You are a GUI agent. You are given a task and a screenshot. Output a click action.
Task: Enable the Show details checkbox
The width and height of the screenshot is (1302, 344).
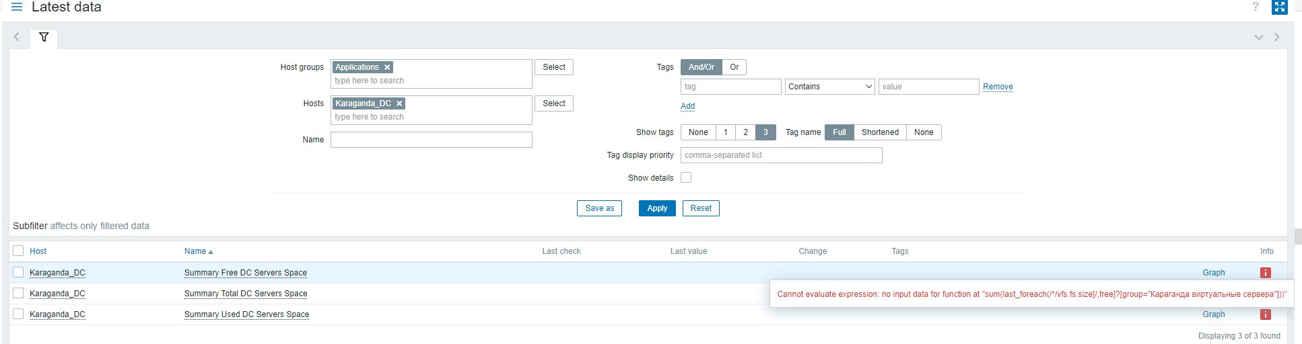[x=686, y=178]
